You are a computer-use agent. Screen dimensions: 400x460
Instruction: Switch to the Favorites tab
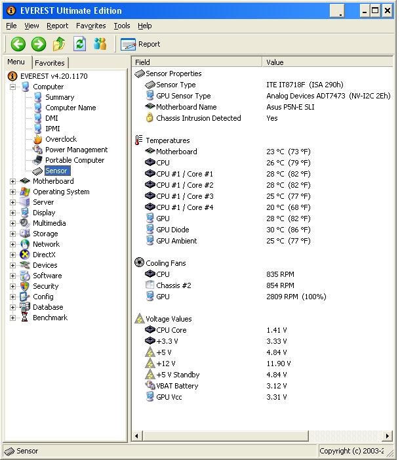(x=50, y=63)
